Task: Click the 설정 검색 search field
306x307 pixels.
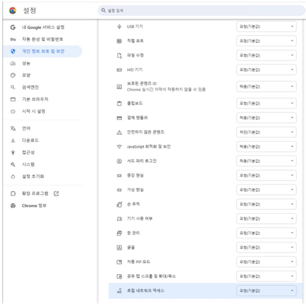Action: 199,11
